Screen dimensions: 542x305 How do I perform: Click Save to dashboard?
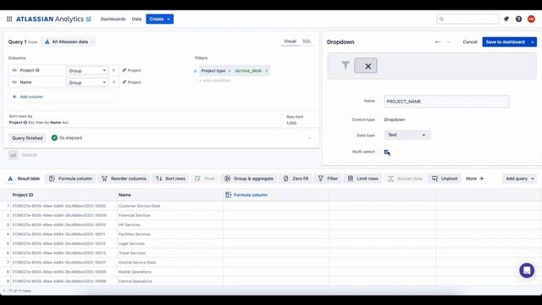click(506, 42)
